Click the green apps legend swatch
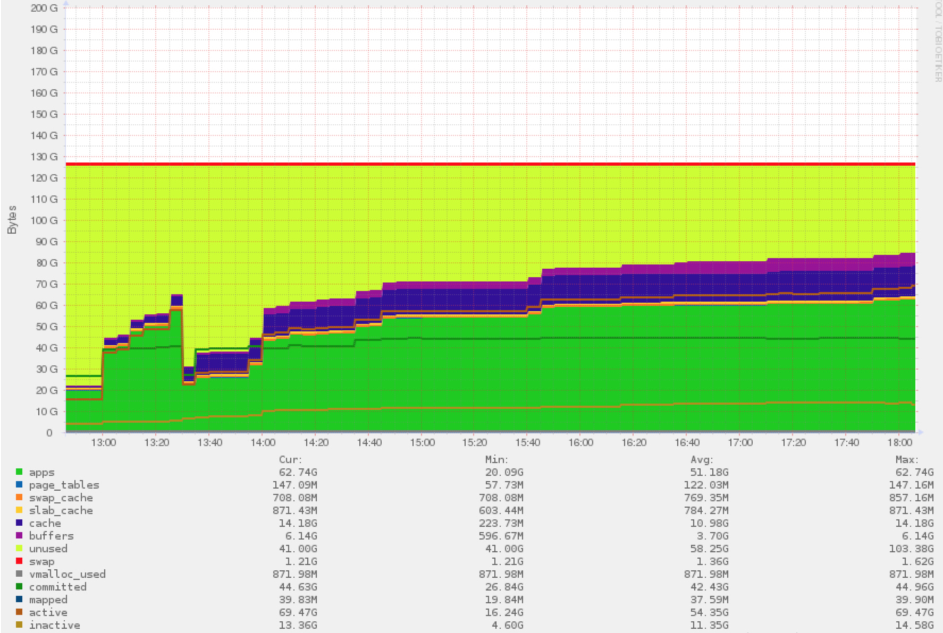This screenshot has width=943, height=633. (19, 472)
